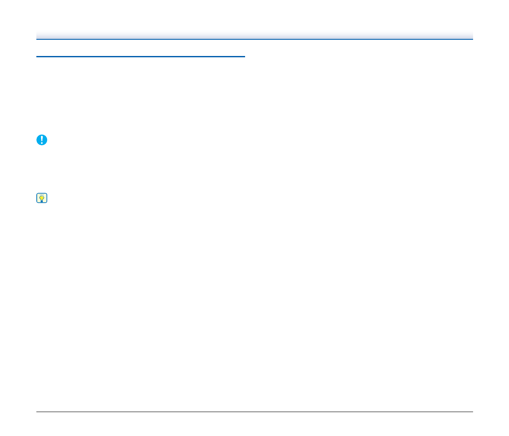Select the lightbulb tip symbol in blue frame
Screen dimensions: 509x436
pyautogui.click(x=41, y=198)
